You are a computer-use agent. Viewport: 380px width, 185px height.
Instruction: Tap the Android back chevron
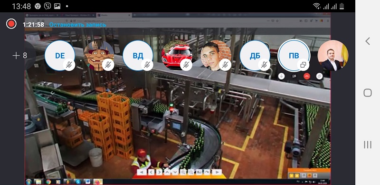pyautogui.click(x=368, y=41)
